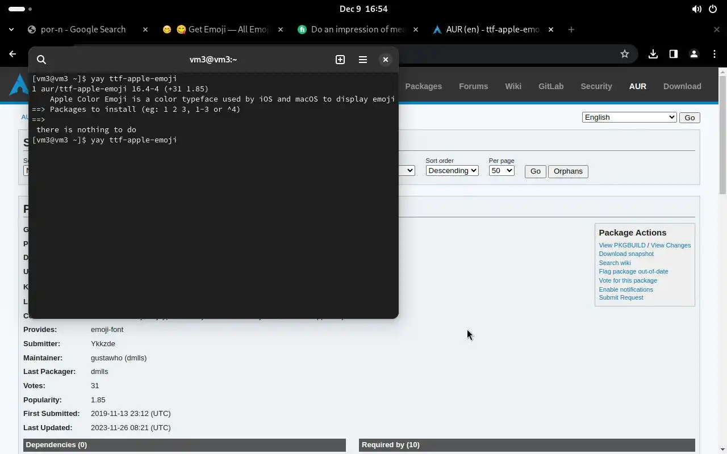Click Enable notifications link
Image resolution: width=727 pixels, height=454 pixels.
point(626,289)
